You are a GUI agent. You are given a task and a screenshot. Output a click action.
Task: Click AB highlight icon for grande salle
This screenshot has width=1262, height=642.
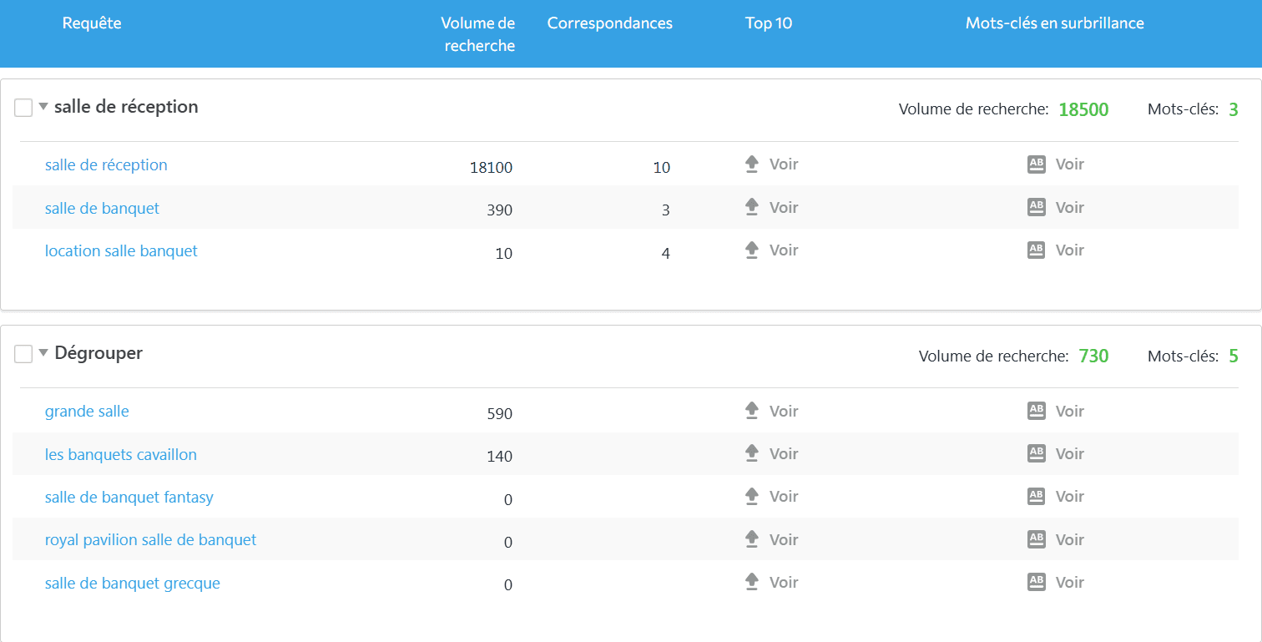1036,411
